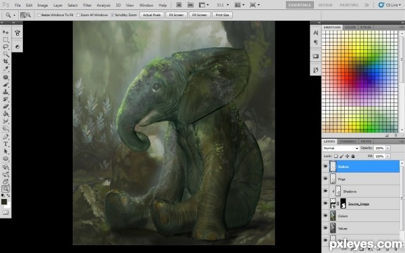The image size is (405, 253).
Task: Select the Blur tool
Action: [x=5, y=121]
